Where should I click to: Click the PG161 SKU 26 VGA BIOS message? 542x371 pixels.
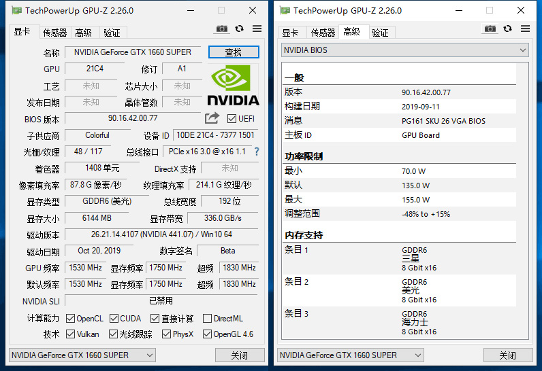pyautogui.click(x=443, y=121)
